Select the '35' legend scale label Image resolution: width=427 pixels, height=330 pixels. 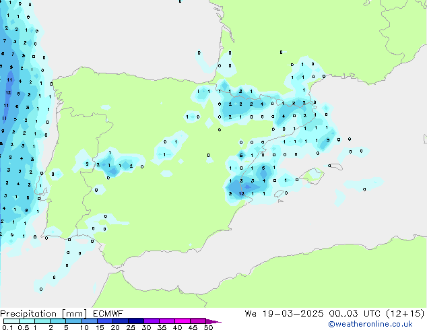click(162, 327)
